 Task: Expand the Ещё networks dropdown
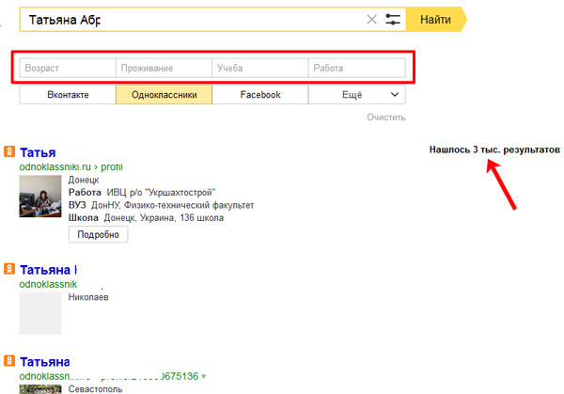point(357,95)
